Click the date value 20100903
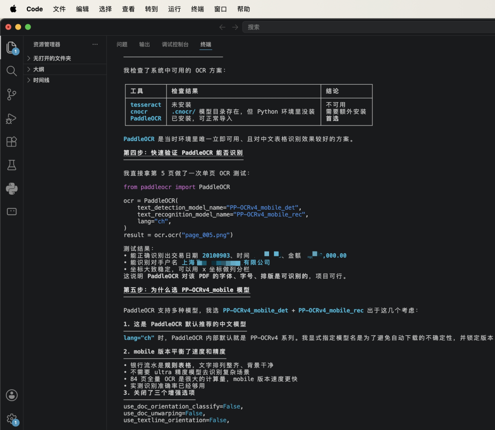This screenshot has height=430, width=495. tap(216, 256)
